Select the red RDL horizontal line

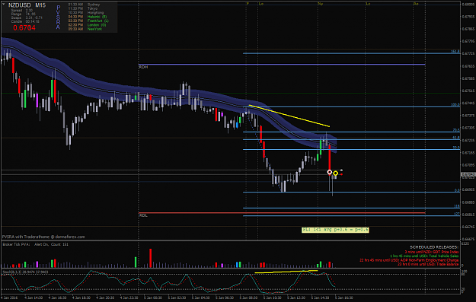pos(282,213)
